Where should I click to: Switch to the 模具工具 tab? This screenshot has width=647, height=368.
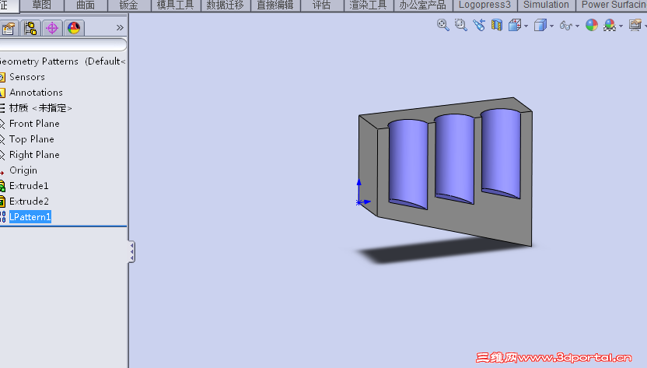tap(176, 5)
